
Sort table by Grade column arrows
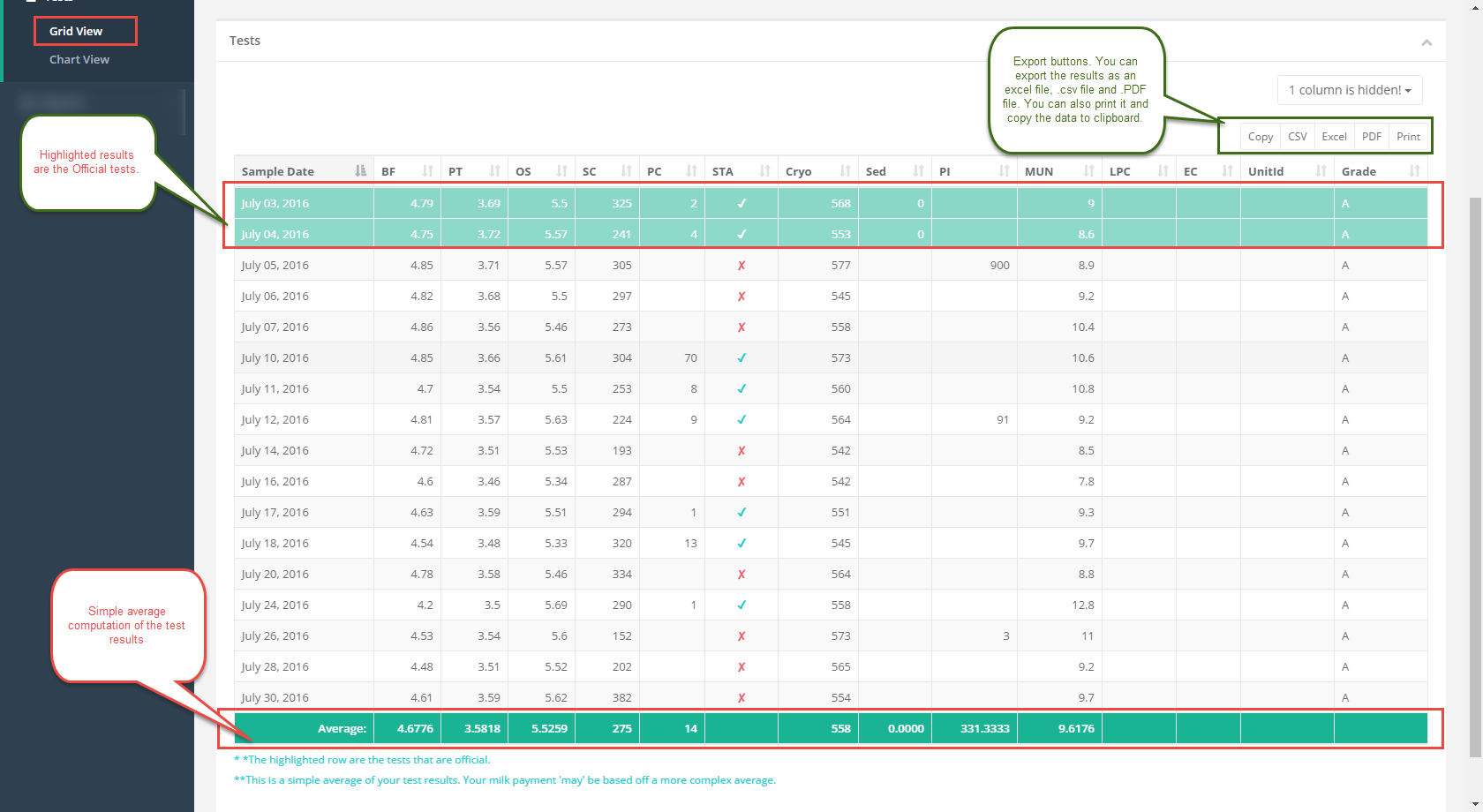point(1415,171)
